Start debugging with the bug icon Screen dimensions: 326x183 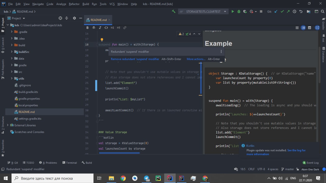tap(239, 11)
